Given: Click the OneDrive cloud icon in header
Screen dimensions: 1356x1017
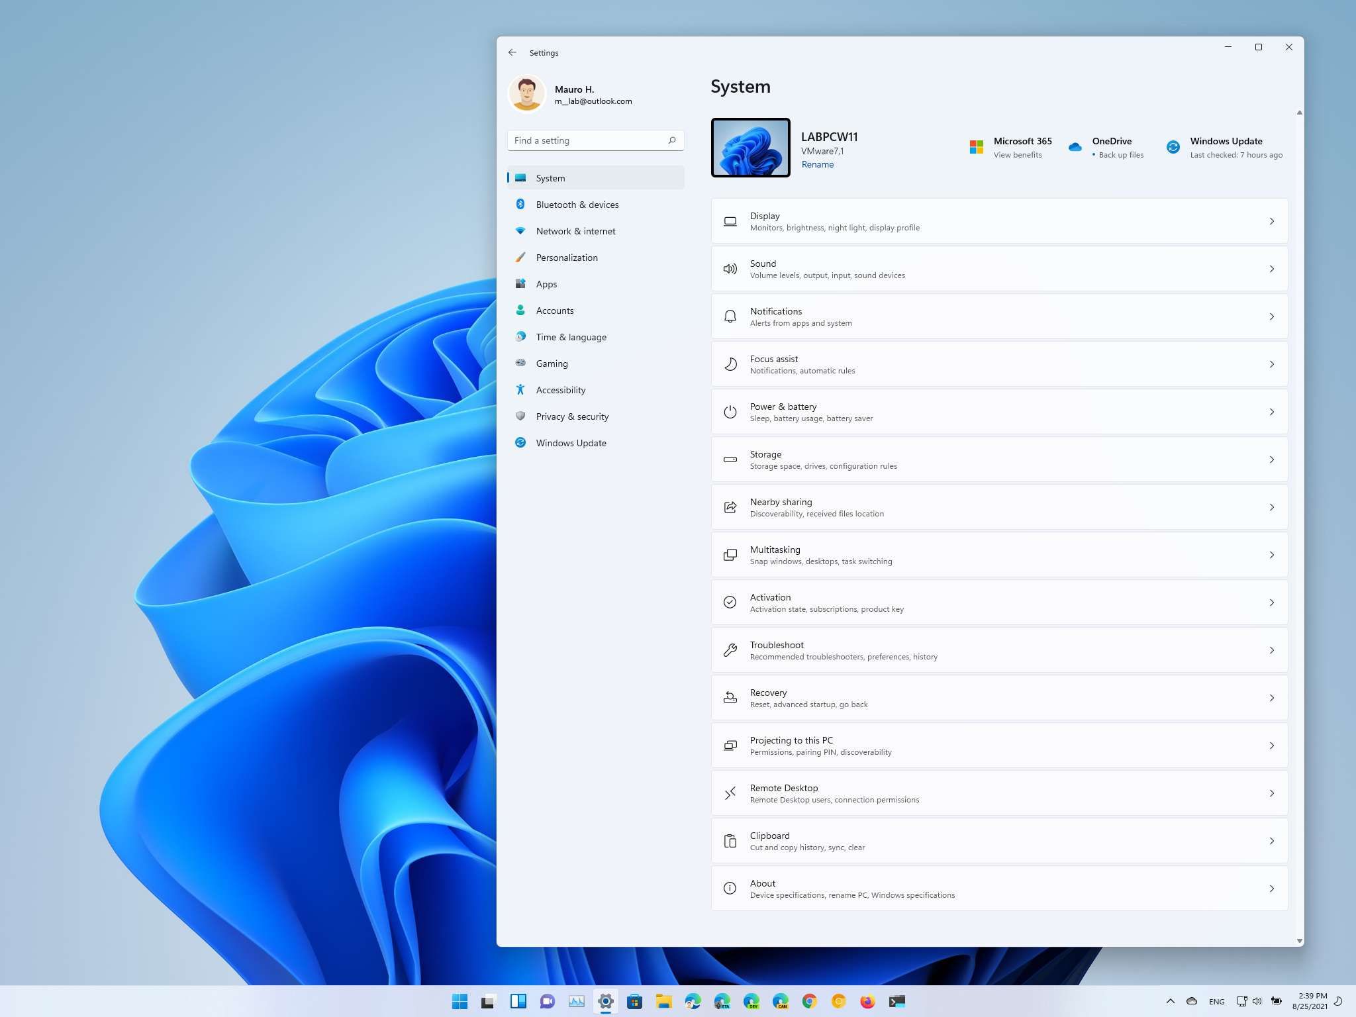Looking at the screenshot, I should pos(1075,147).
